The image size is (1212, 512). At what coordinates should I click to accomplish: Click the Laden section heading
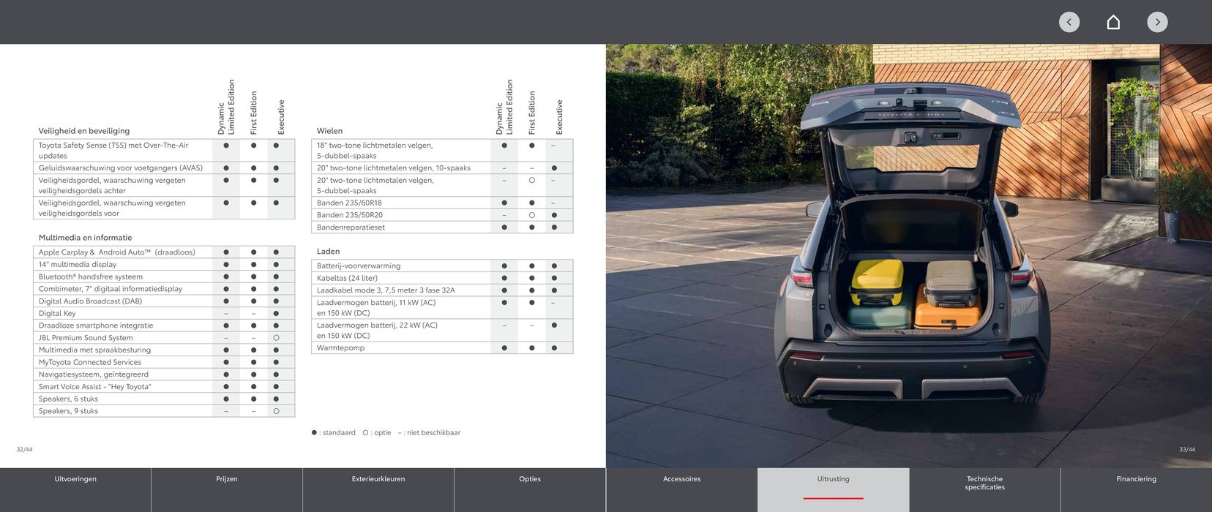point(328,252)
